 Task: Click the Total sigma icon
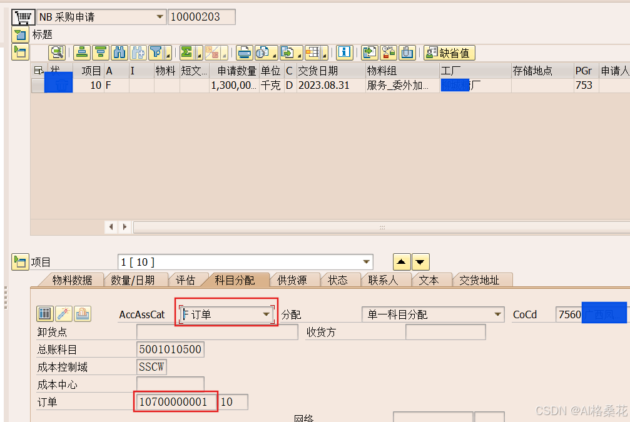186,53
